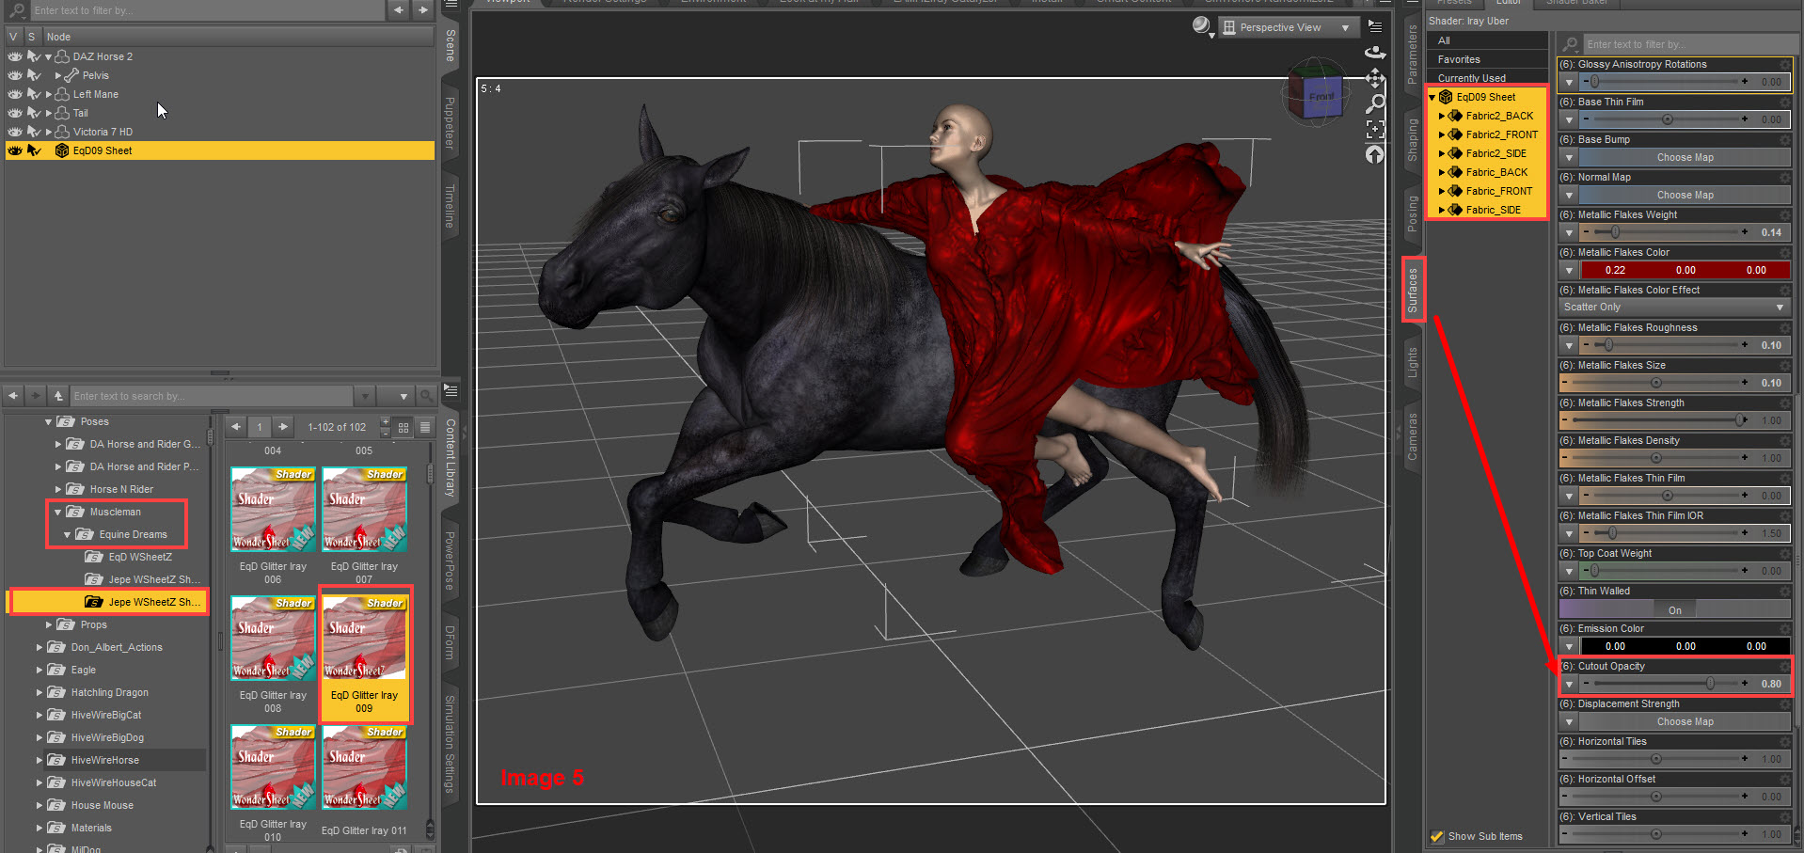The image size is (1804, 853).
Task: Open the draw style sphere icon
Action: pos(1201,26)
